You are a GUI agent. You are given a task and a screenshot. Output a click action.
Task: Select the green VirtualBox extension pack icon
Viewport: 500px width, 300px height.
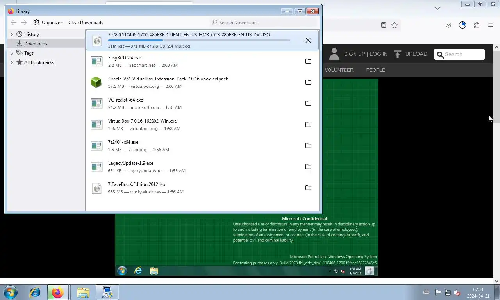[96, 82]
